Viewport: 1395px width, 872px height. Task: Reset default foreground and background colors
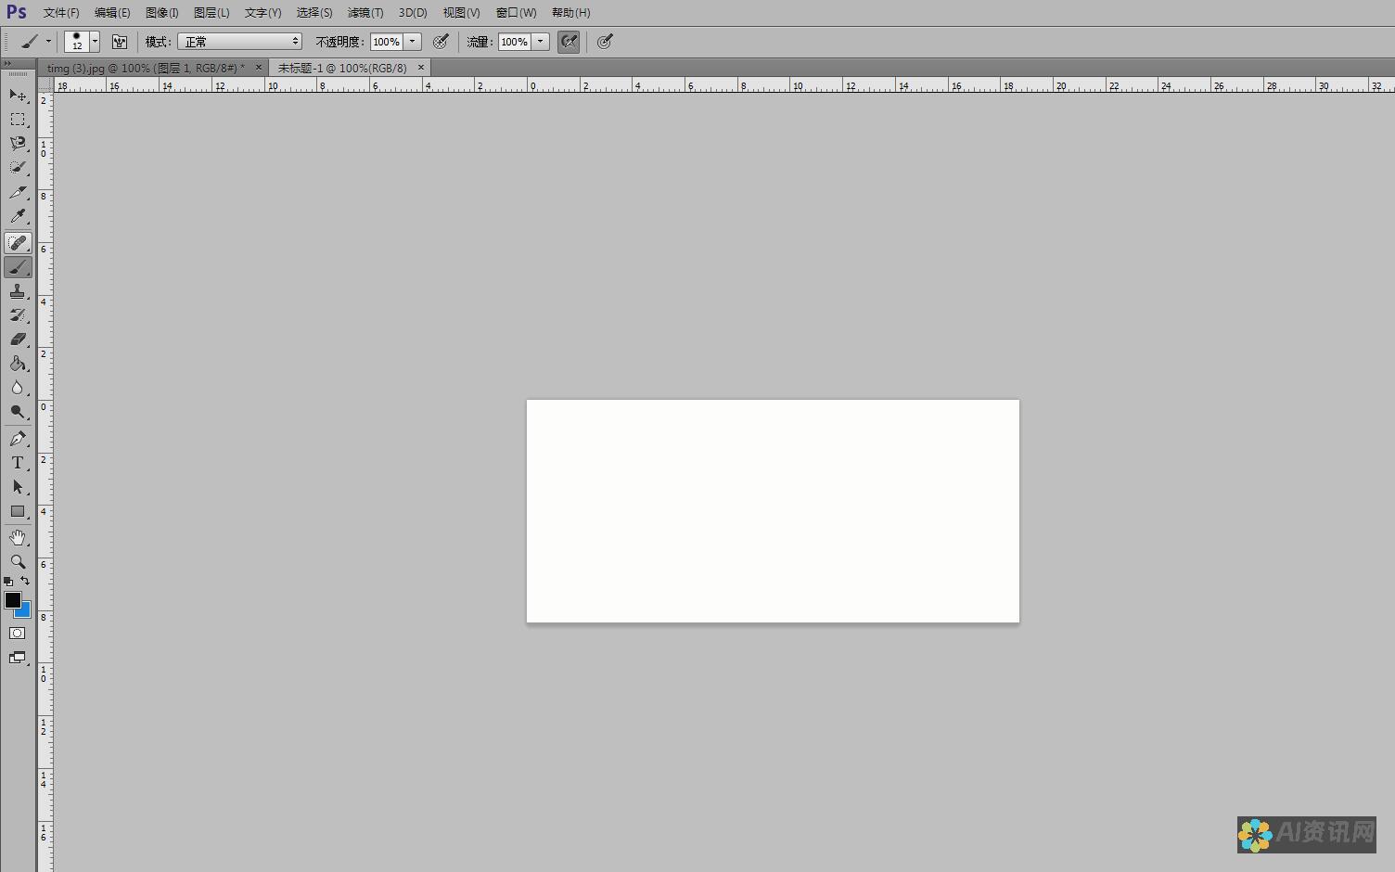tap(8, 582)
